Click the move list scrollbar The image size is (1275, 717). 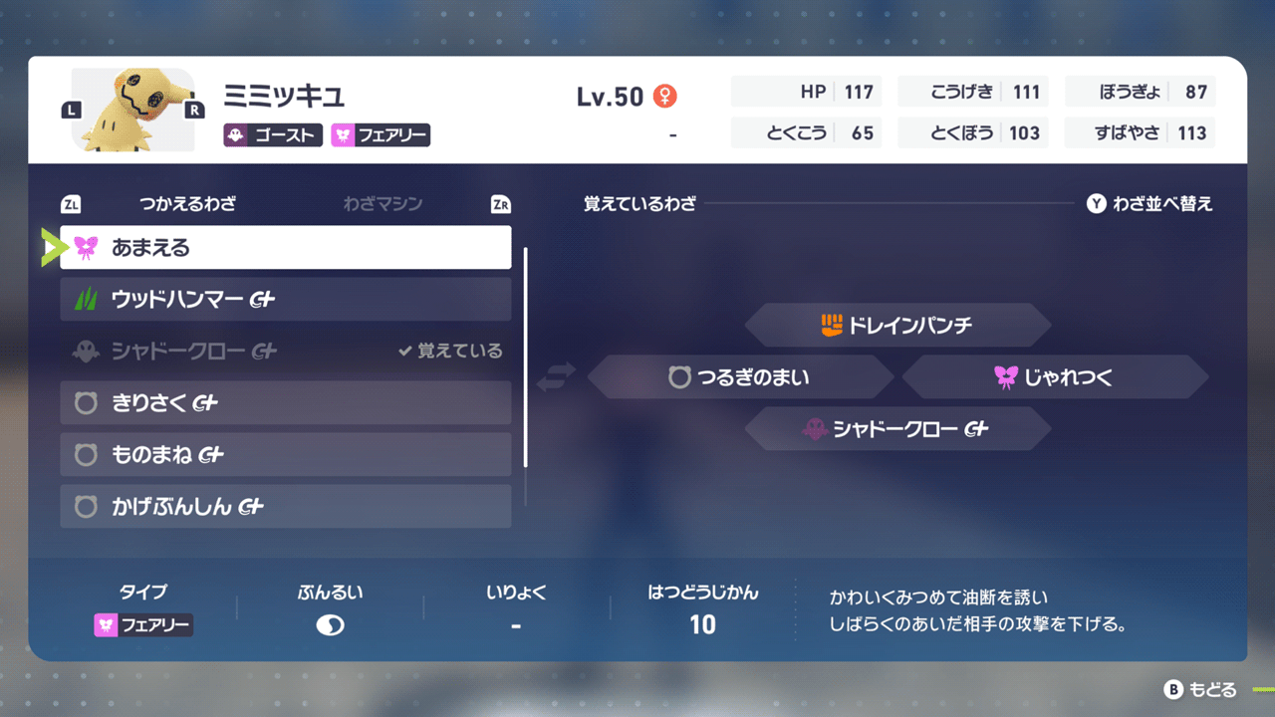point(526,358)
